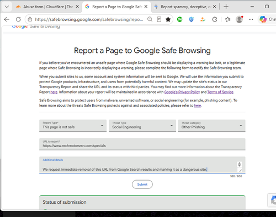Click the favorites star icon

[x=168, y=19]
